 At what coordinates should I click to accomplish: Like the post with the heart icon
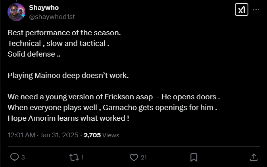tap(134, 157)
